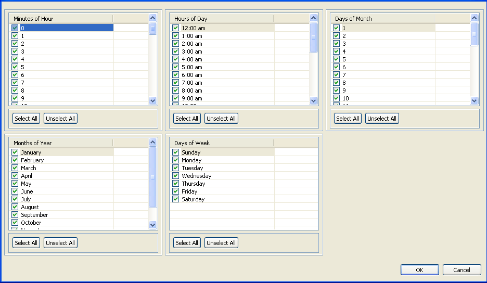This screenshot has height=283, width=487.
Task: Click scroll down arrow in Months of Year
Action: click(152, 225)
